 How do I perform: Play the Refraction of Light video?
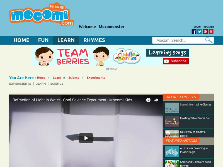tap(86, 137)
